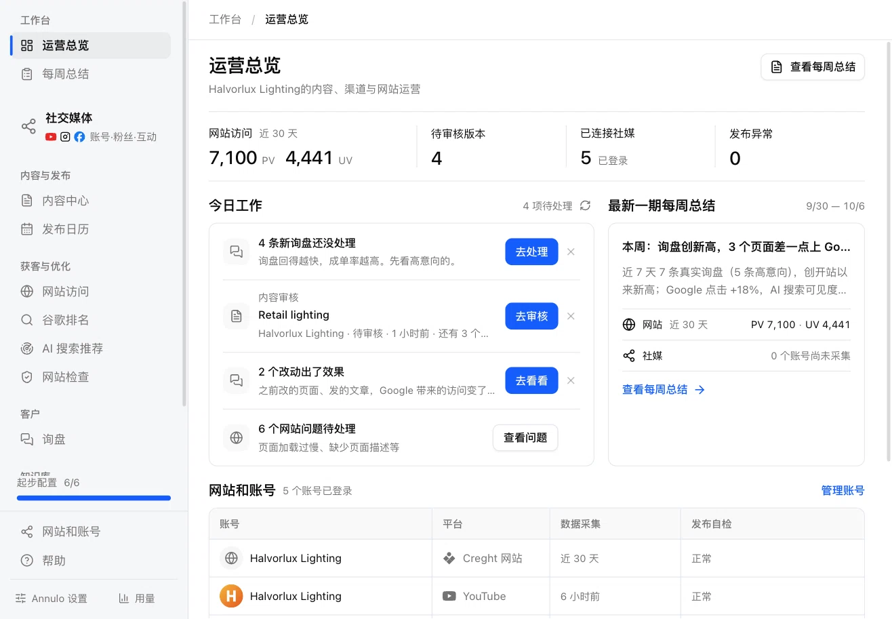Open the 社交媒体 section
The image size is (892, 619).
pyautogui.click(x=90, y=127)
